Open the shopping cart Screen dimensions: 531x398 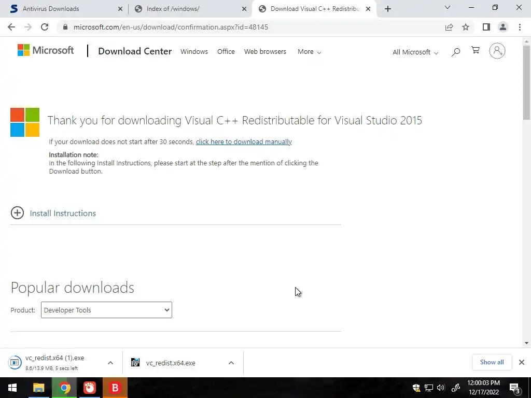tap(476, 50)
